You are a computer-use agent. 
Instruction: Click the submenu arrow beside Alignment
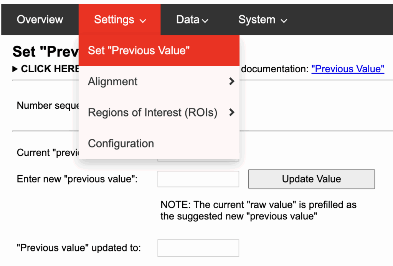pyautogui.click(x=231, y=81)
